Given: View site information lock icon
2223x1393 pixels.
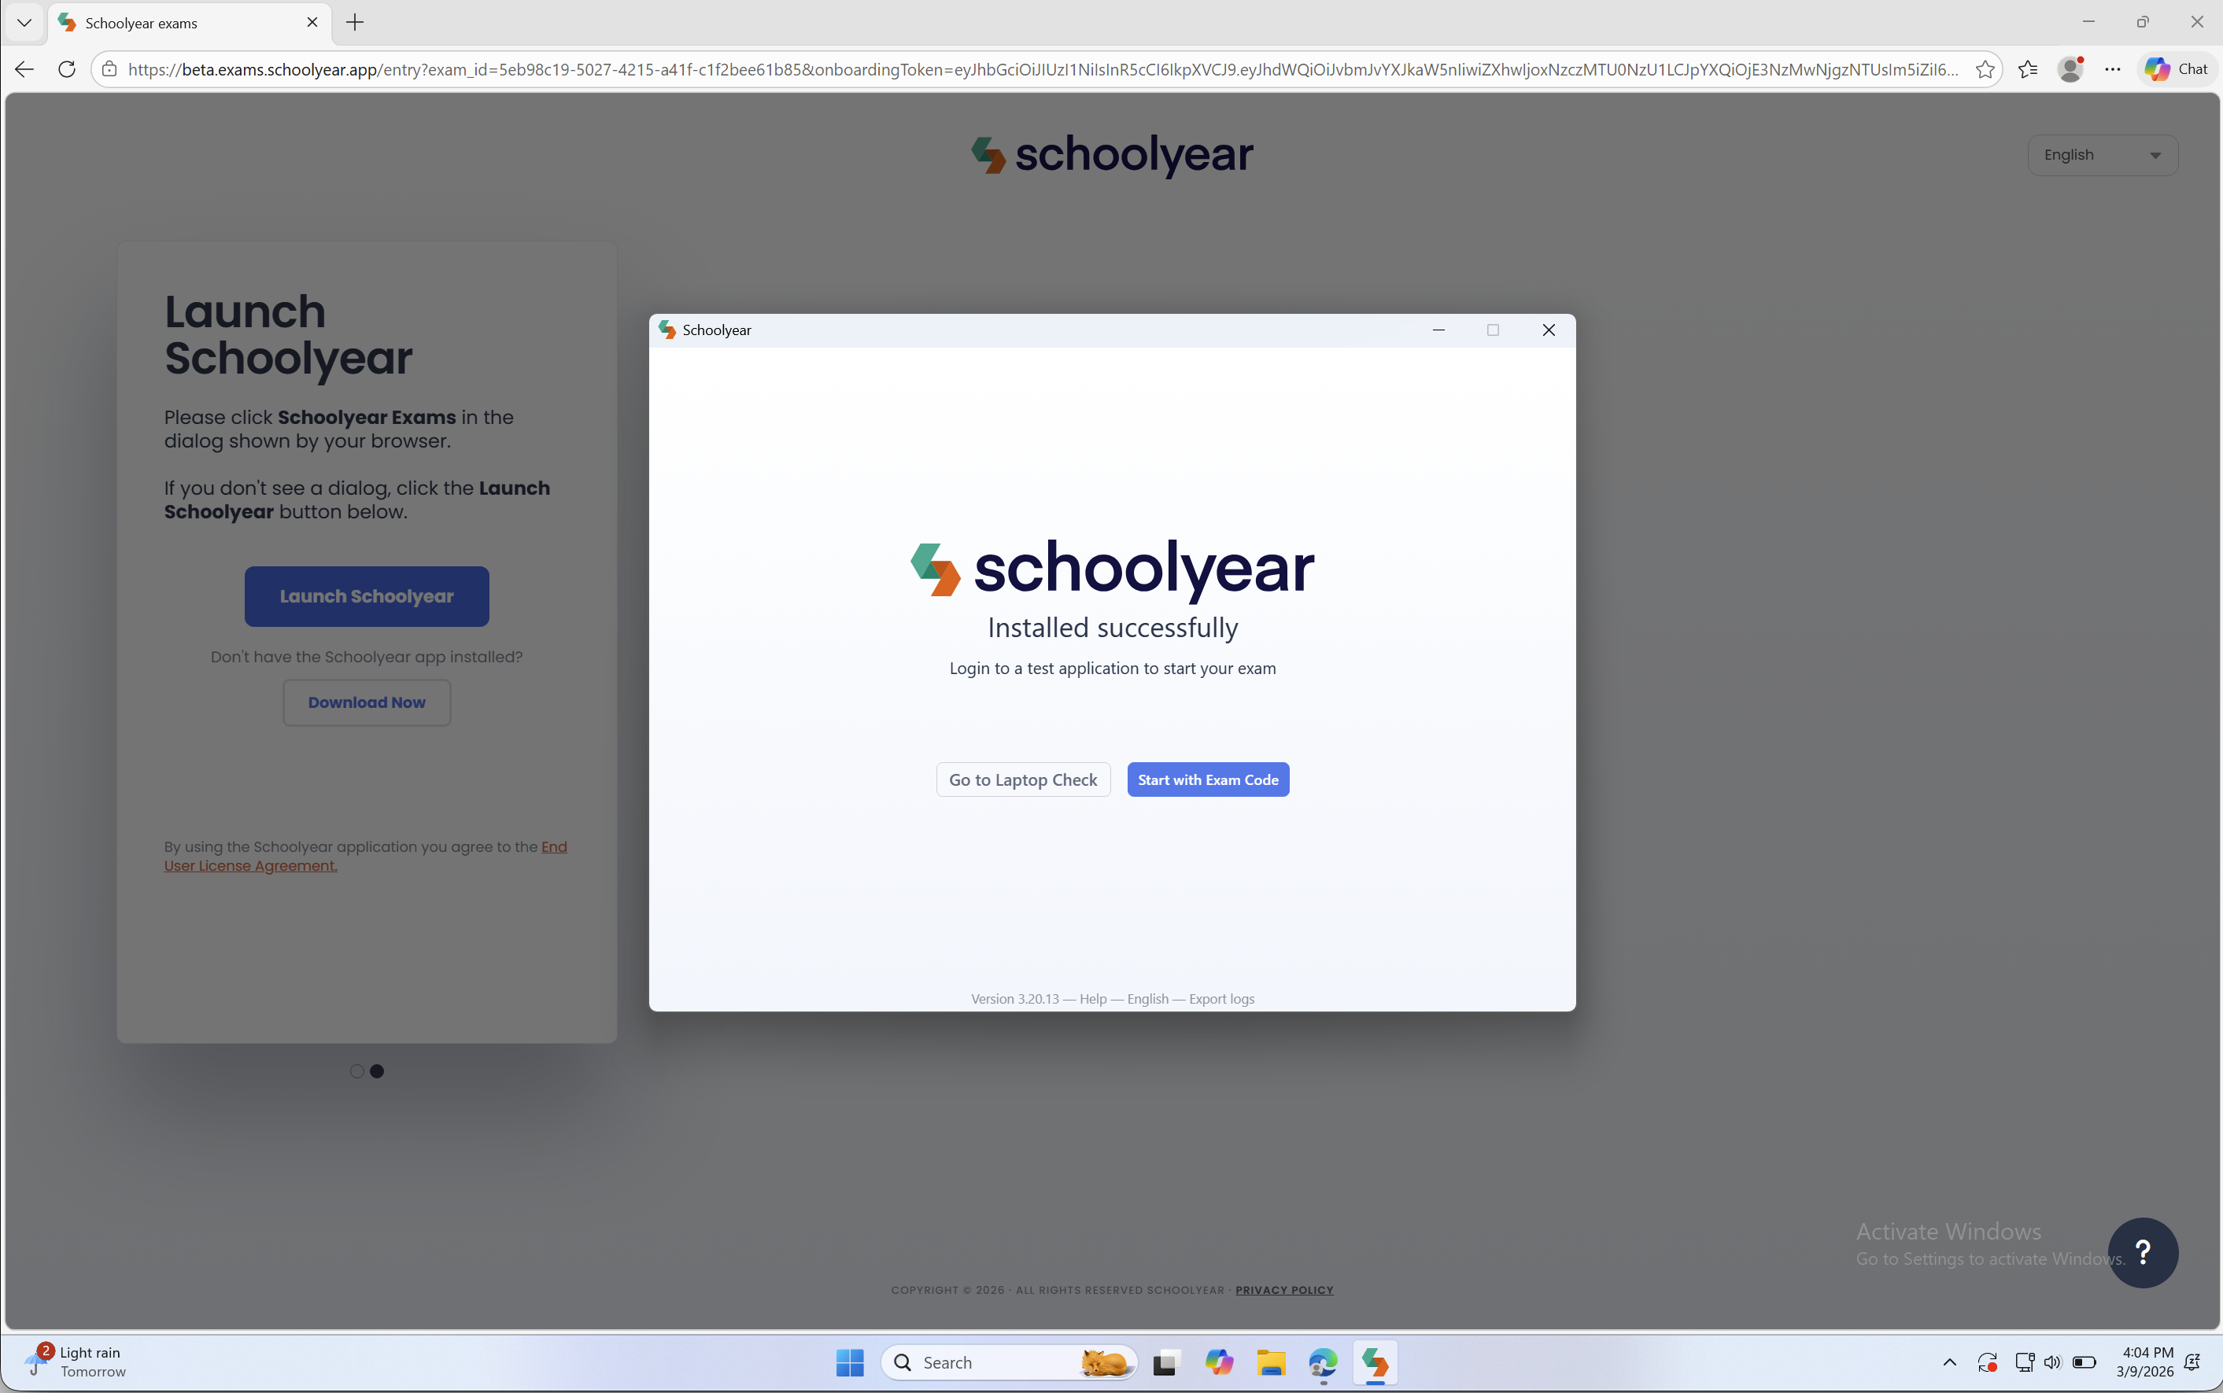Looking at the screenshot, I should coord(109,69).
